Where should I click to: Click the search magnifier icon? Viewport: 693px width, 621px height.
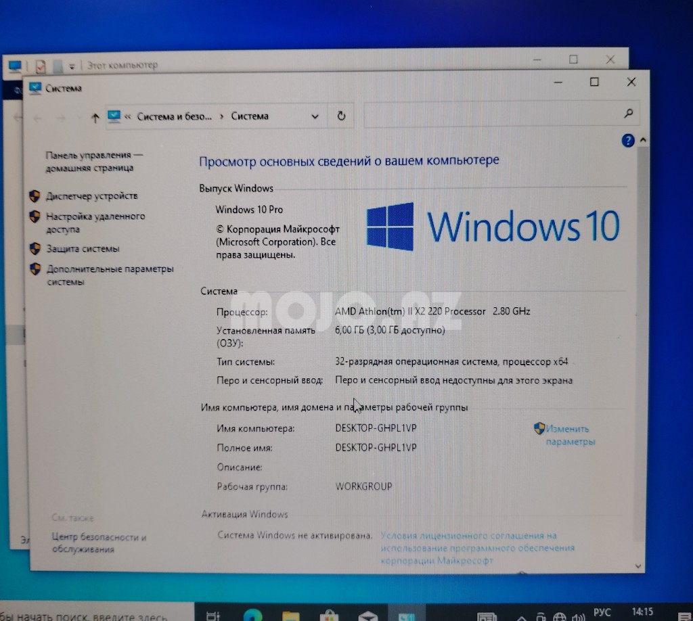click(x=628, y=114)
